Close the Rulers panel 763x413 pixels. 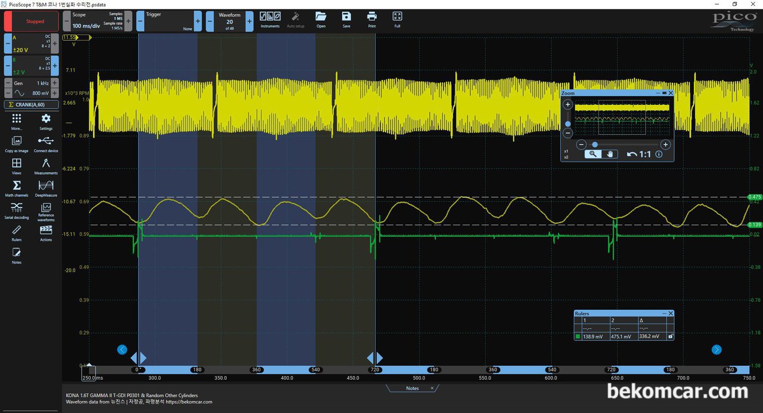[671, 313]
